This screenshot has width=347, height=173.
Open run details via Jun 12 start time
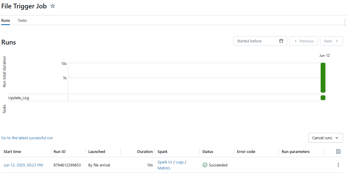pyautogui.click(x=23, y=165)
